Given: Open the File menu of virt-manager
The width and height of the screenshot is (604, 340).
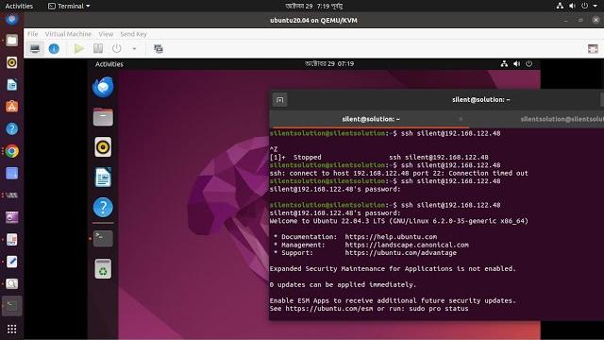Looking at the screenshot, I should [32, 34].
